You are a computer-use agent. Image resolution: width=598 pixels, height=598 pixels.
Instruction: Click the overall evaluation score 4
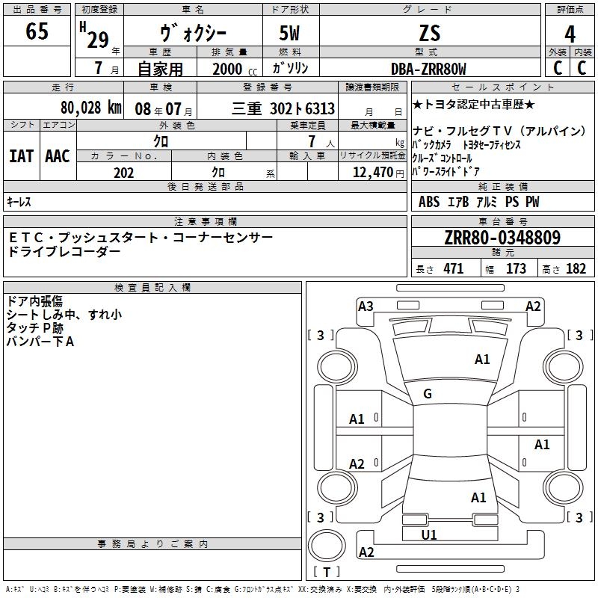[x=570, y=34]
